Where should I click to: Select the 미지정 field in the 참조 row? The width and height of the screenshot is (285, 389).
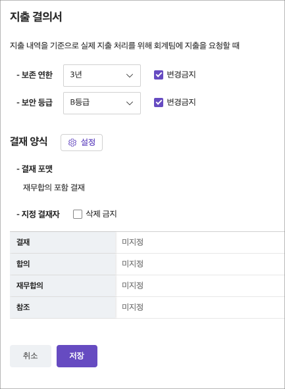[x=201, y=308]
